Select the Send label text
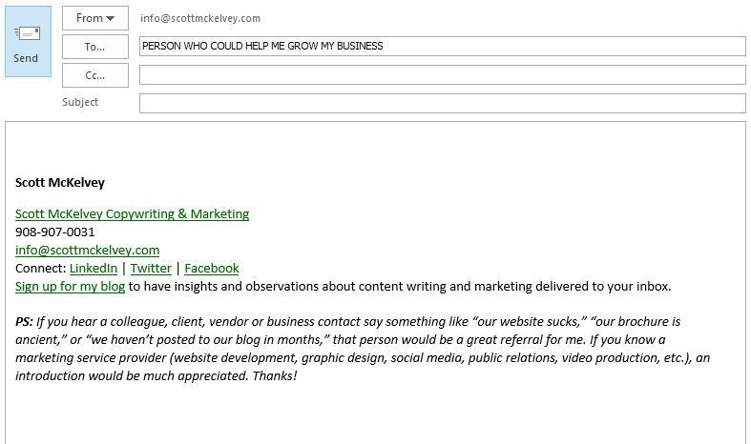 pos(26,58)
